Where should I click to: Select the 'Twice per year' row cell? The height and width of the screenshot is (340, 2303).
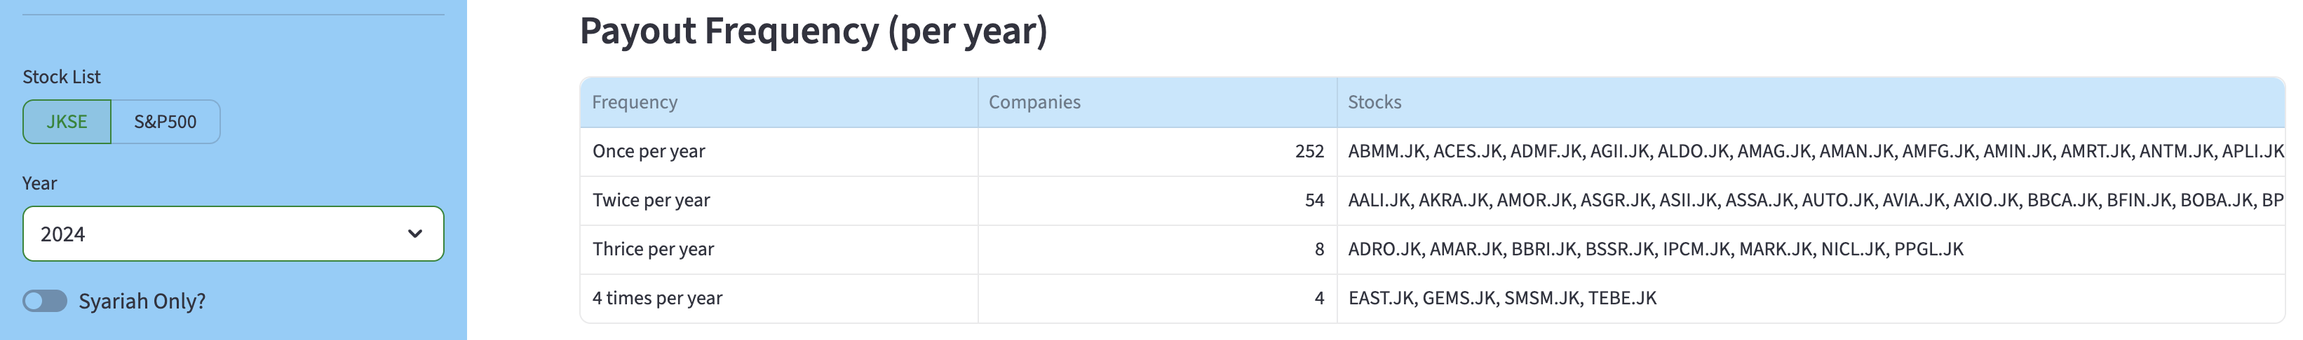click(x=651, y=201)
